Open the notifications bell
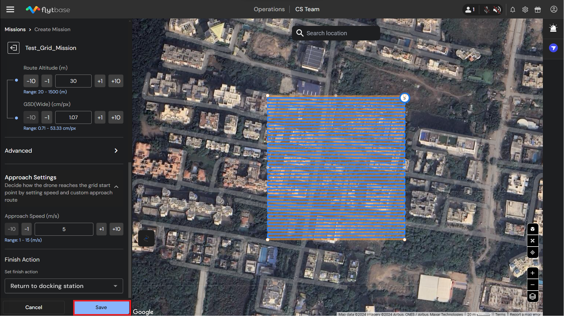The width and height of the screenshot is (564, 317). pos(513,10)
